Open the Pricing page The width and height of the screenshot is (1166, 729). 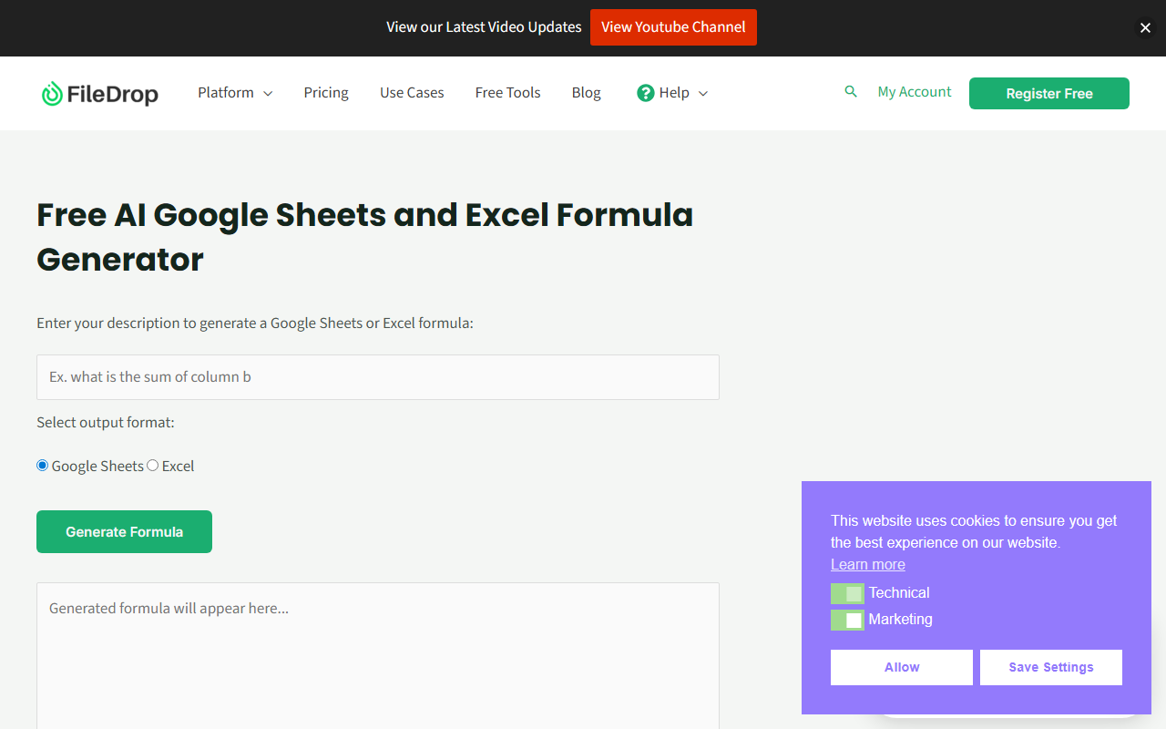tap(326, 93)
